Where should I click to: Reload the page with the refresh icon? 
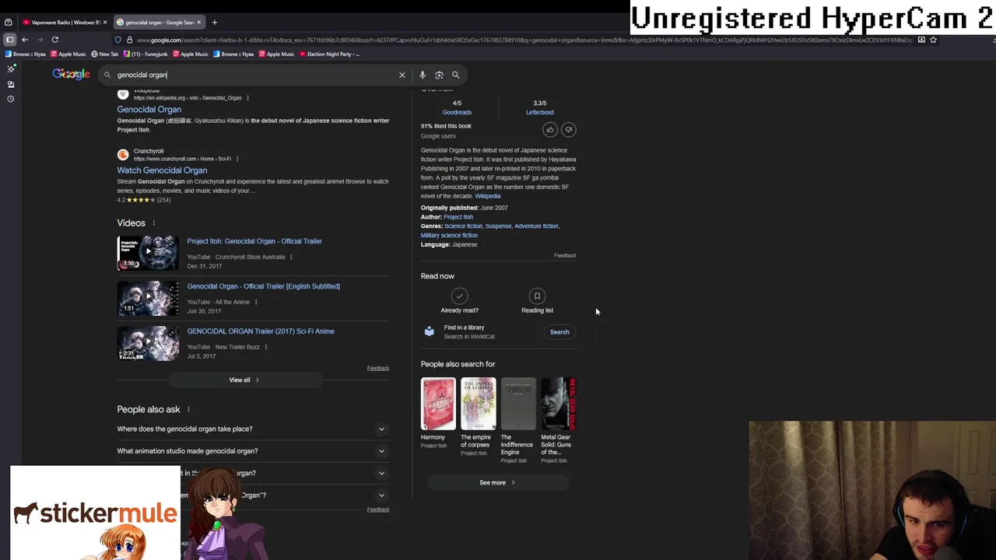point(54,40)
